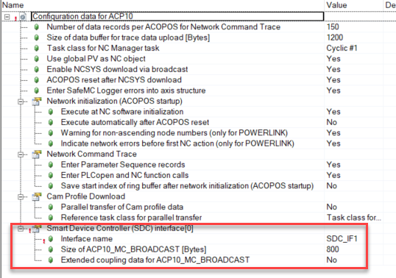The height and width of the screenshot is (278, 396).
Task: Click green parameter icon beside Interface name
Action: coord(51,239)
